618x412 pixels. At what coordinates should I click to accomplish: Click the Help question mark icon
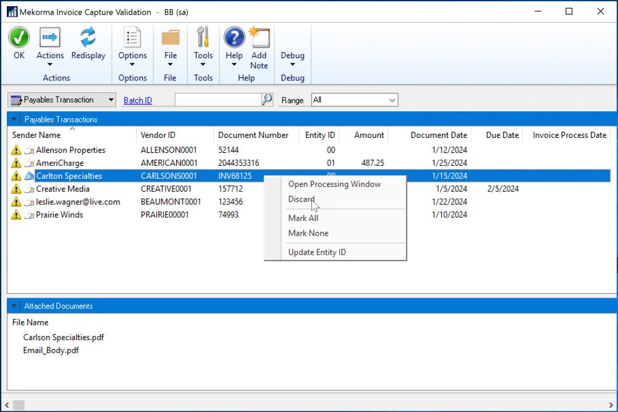click(234, 38)
